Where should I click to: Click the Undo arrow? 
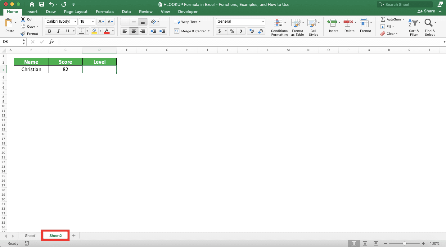(52, 4)
